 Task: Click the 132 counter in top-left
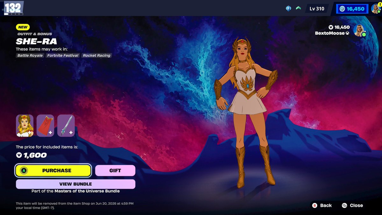(13, 8)
